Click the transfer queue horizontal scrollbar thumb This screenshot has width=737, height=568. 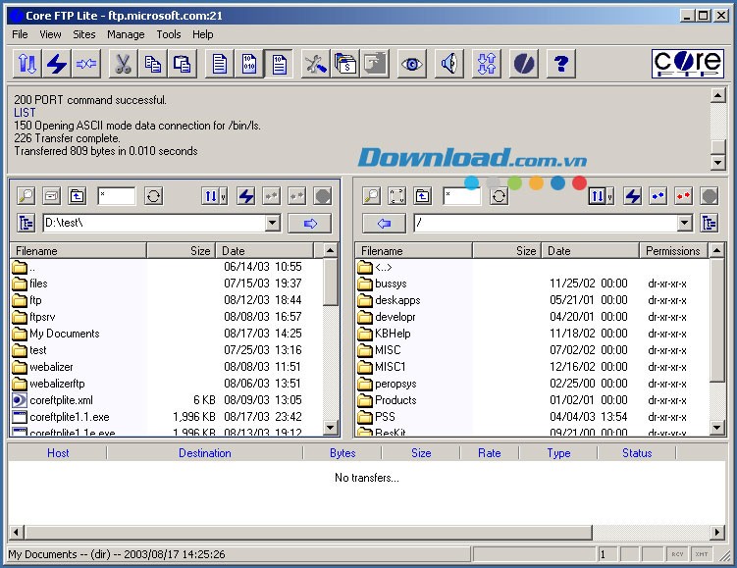point(308,533)
